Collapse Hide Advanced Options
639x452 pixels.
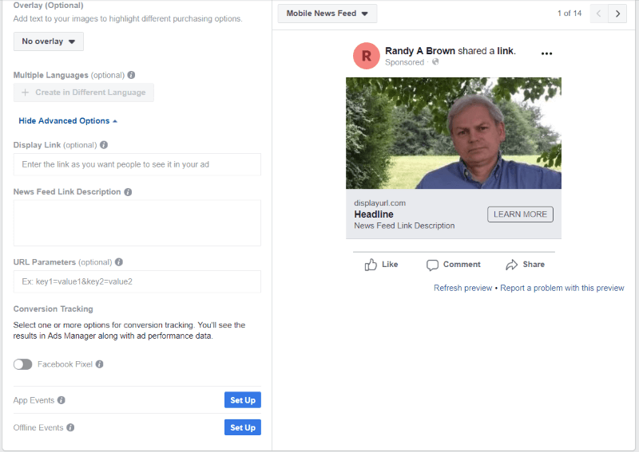tap(68, 121)
